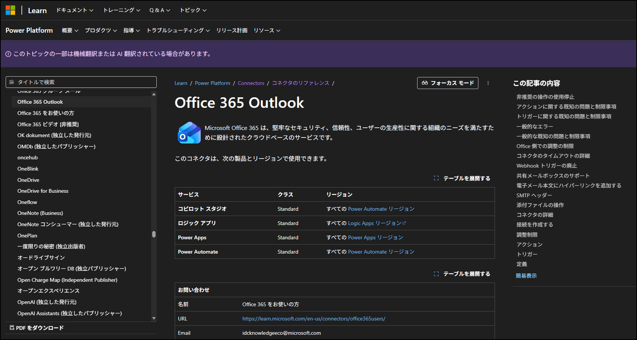Click the Office 365 Outlook connector icon

189,133
